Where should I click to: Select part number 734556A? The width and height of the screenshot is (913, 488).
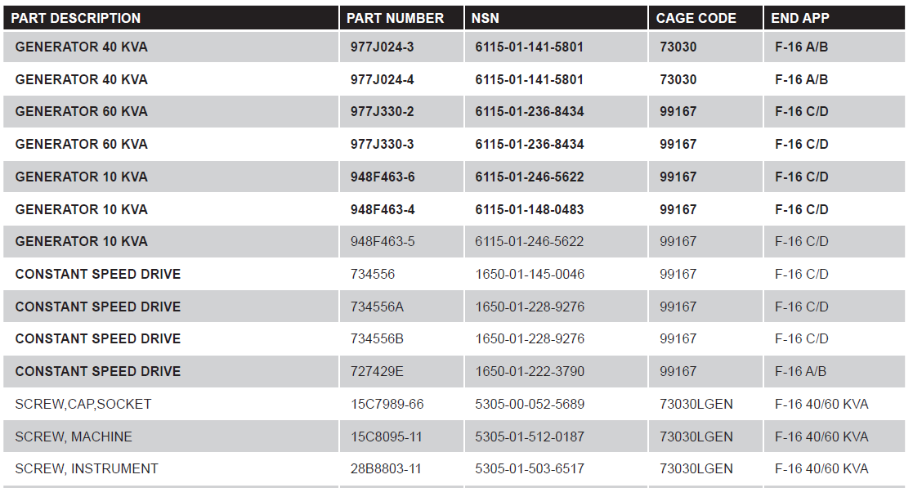point(377,307)
